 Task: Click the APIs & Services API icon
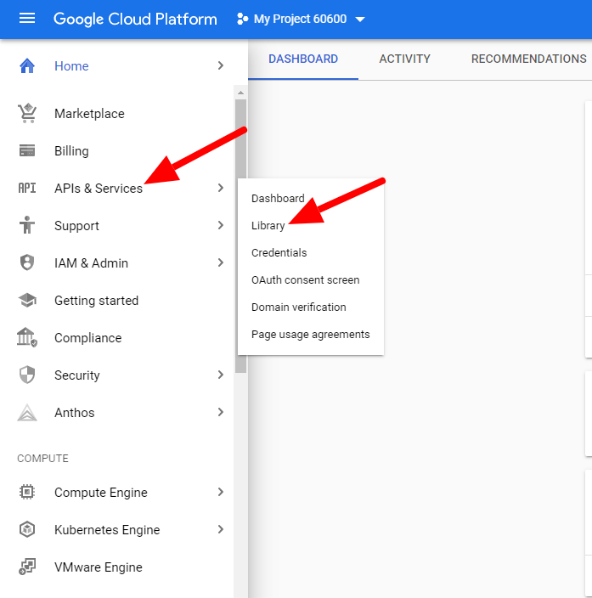point(27,189)
